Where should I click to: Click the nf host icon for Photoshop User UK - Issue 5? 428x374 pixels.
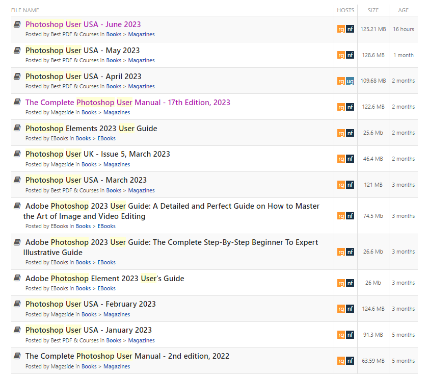350,159
